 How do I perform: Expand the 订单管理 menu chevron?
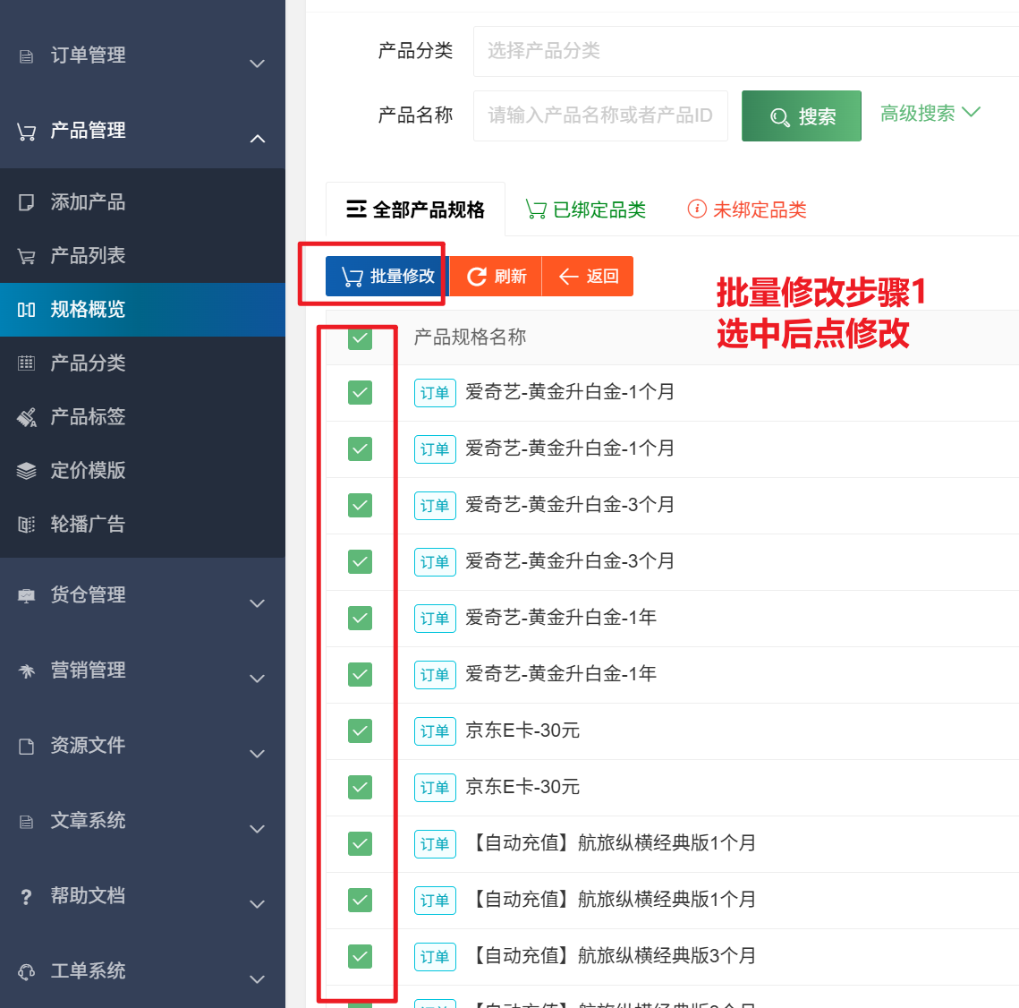(258, 64)
